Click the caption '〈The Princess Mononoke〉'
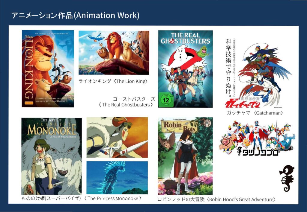The image size is (307, 212). 113,198
